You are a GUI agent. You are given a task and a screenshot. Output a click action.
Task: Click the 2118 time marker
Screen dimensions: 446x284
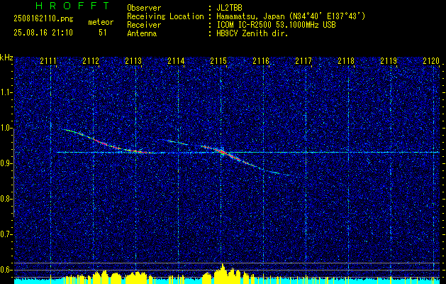346,60
